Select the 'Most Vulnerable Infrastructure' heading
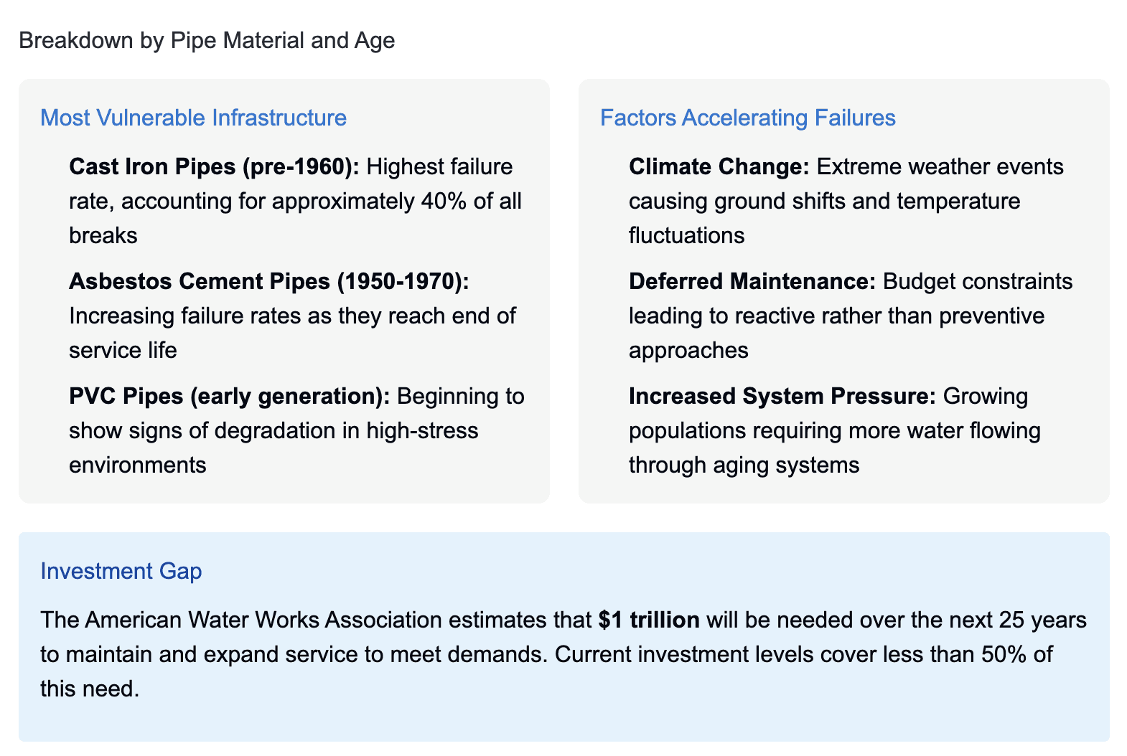Image resolution: width=1127 pixels, height=756 pixels. [x=193, y=118]
